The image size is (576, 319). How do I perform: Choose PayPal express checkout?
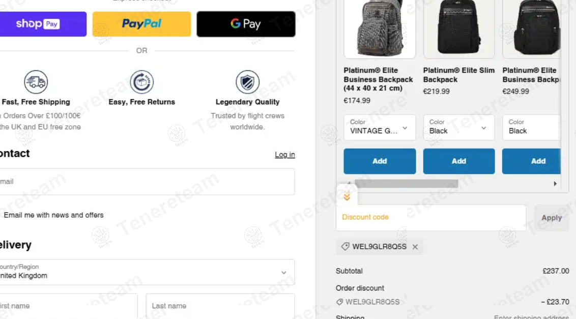[x=141, y=24]
